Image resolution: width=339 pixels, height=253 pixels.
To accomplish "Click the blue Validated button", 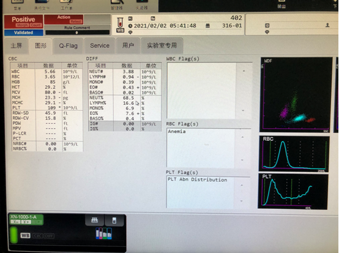I will pyautogui.click(x=24, y=32).
